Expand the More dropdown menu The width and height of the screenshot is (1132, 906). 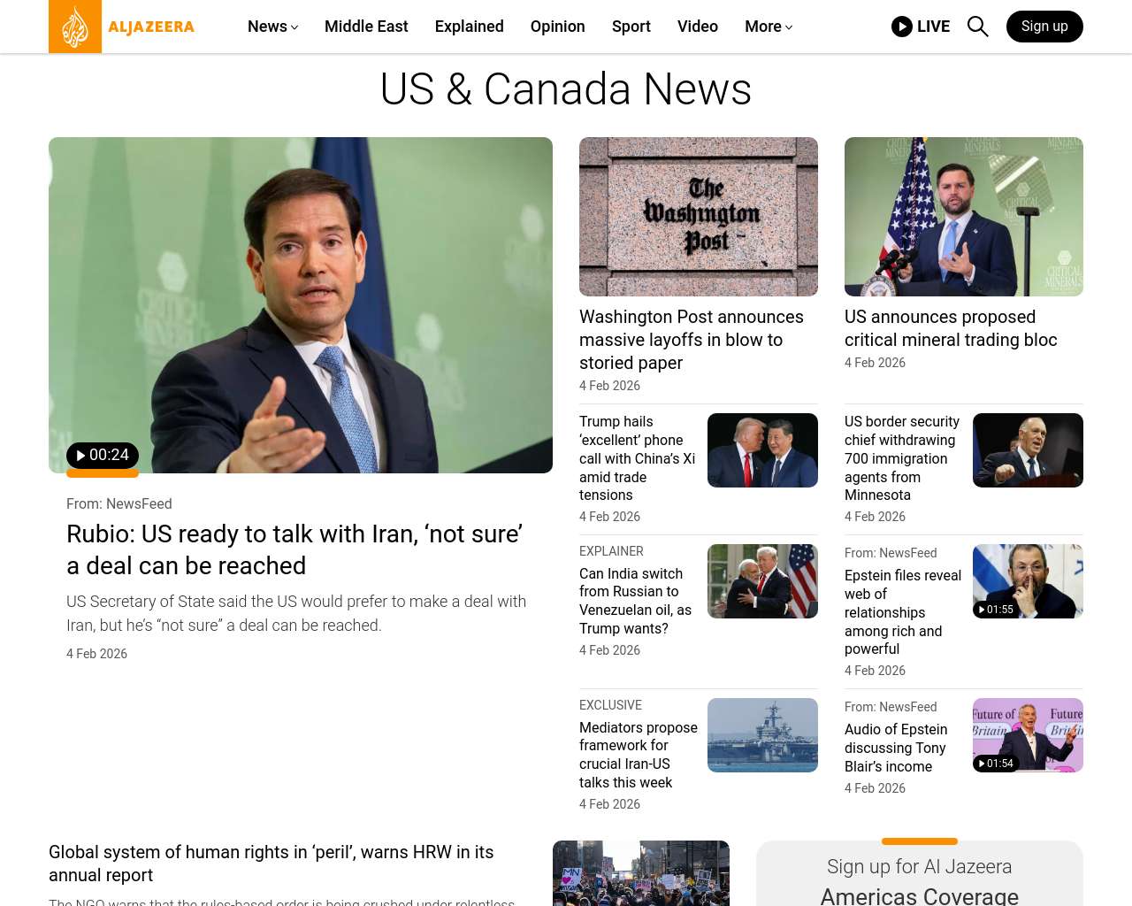click(x=768, y=27)
